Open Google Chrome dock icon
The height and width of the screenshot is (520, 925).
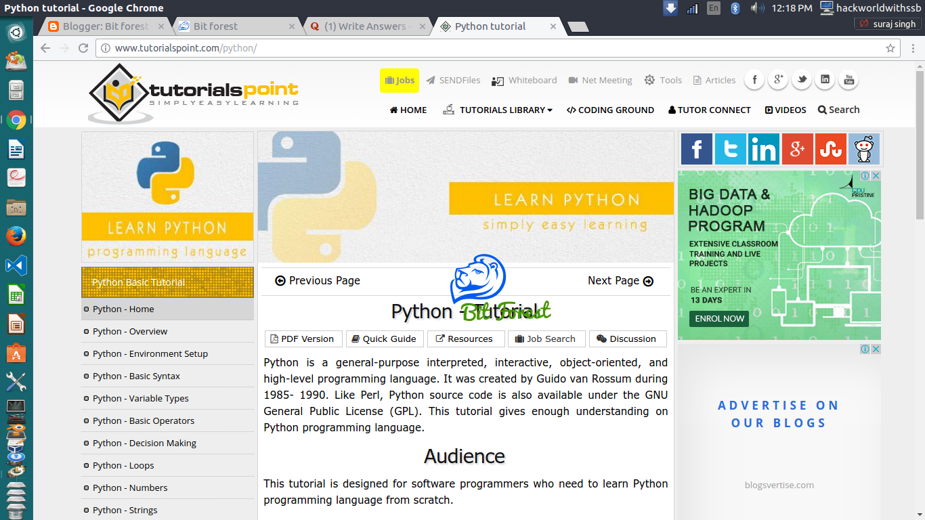16,120
